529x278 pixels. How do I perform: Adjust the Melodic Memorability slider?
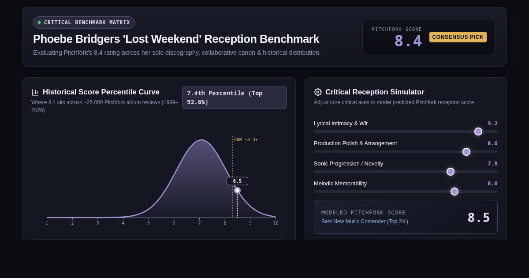(x=406, y=192)
